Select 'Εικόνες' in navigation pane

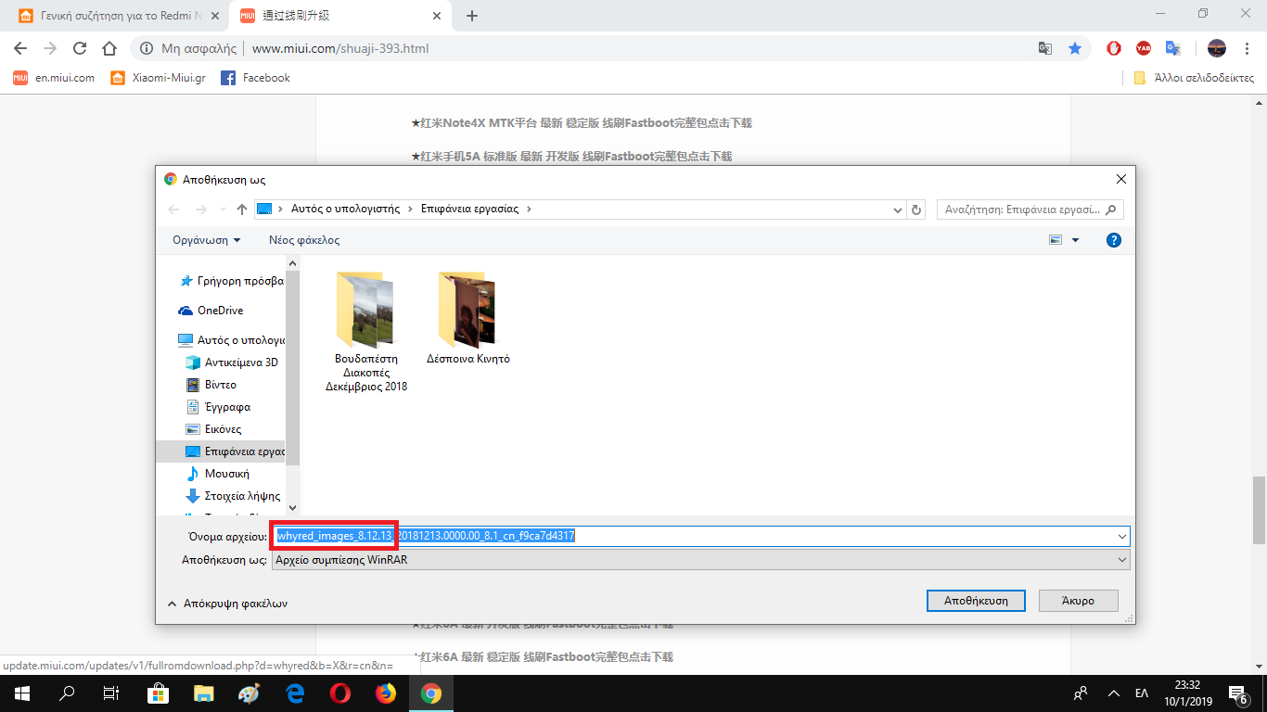click(x=214, y=429)
